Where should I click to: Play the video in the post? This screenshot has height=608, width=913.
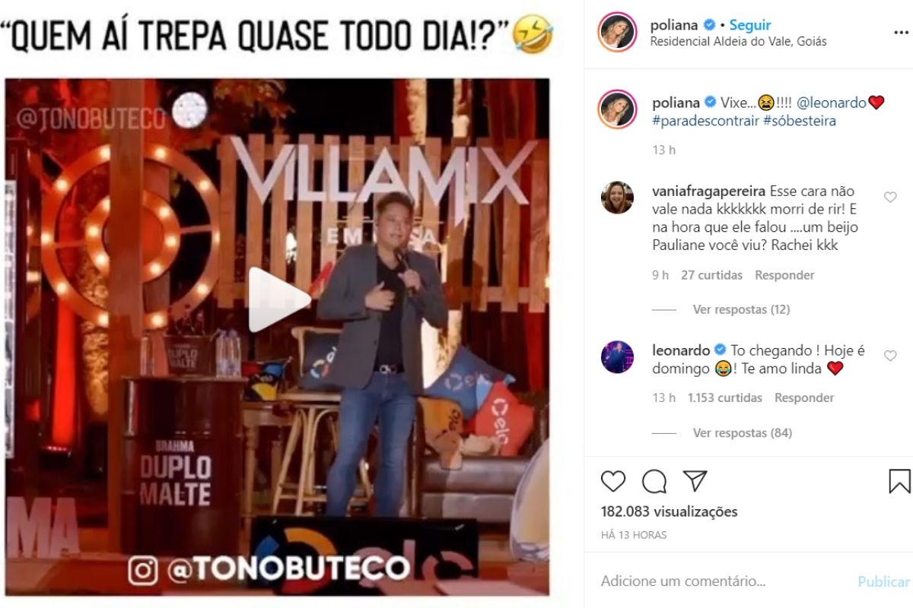[x=279, y=299]
